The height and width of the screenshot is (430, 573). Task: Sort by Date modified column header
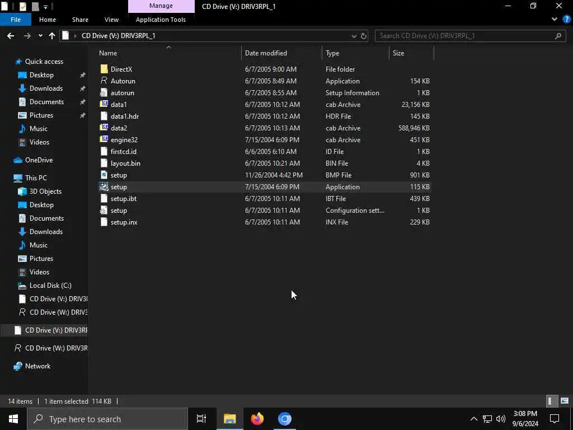pos(281,53)
